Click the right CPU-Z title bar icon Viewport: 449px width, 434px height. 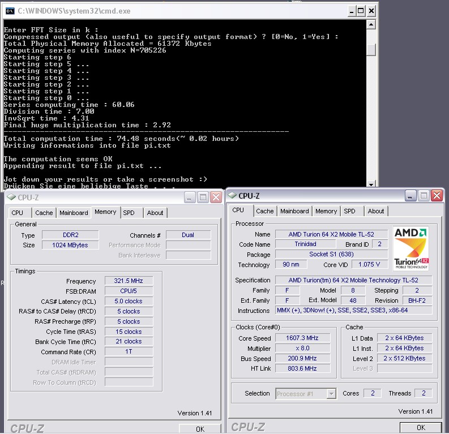(232, 195)
